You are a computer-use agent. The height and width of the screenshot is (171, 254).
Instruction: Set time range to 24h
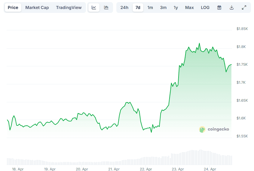[124, 7]
